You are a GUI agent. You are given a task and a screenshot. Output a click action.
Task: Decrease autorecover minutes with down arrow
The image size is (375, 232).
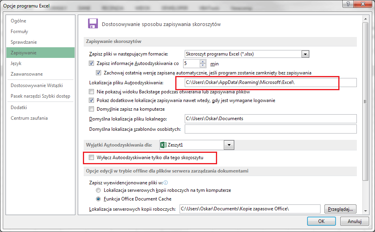[203, 65]
